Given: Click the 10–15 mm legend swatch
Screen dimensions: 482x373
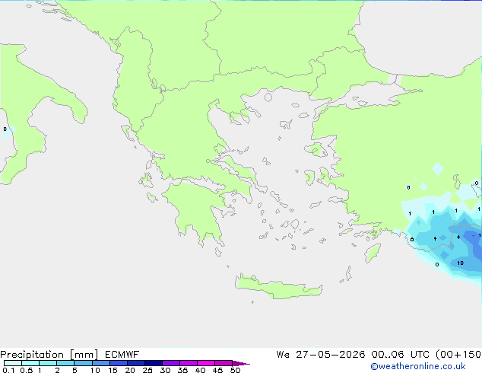Looking at the screenshot, I should pyautogui.click(x=100, y=363).
